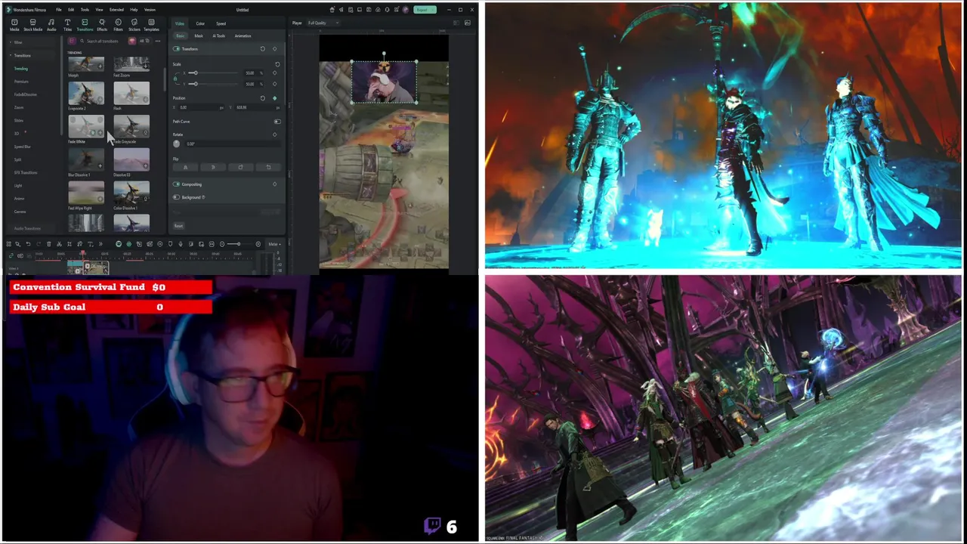Select the Audio Transitions category
The height and width of the screenshot is (544, 967).
(x=27, y=228)
